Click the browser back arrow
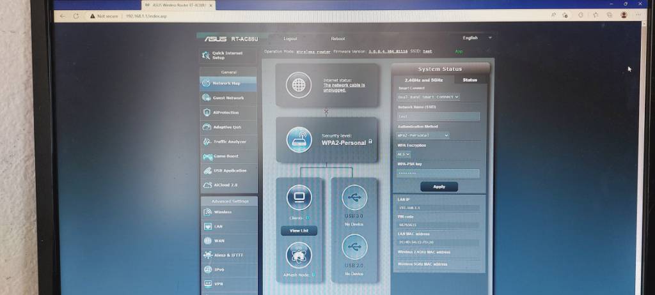This screenshot has height=295, width=655. point(63,16)
